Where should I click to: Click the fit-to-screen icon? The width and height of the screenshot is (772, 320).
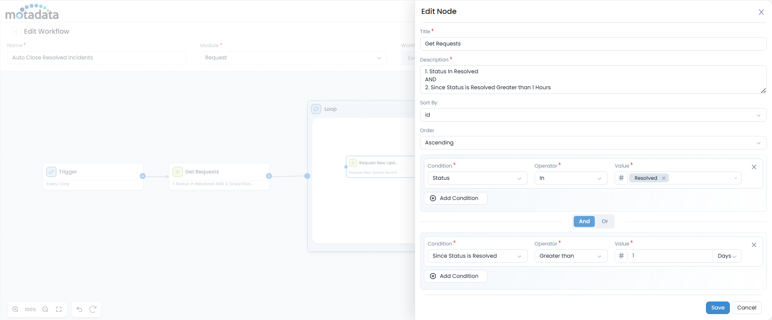59,309
